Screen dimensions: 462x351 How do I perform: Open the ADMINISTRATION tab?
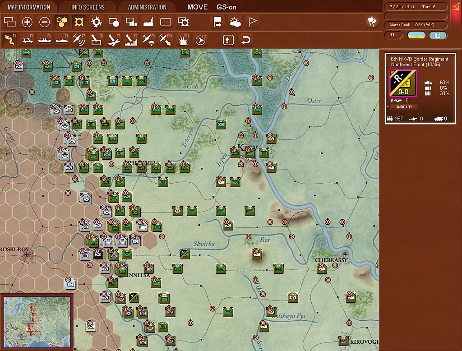click(147, 7)
